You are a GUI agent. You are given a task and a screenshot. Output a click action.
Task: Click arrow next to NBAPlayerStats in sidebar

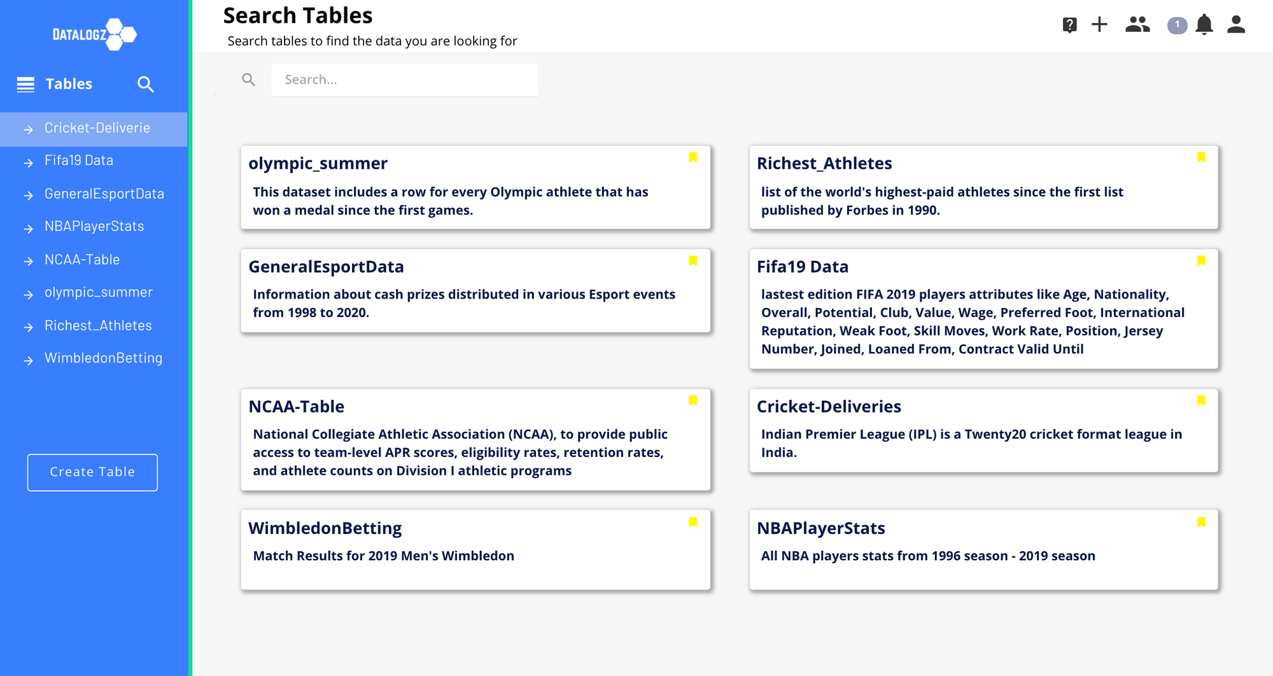coord(28,229)
